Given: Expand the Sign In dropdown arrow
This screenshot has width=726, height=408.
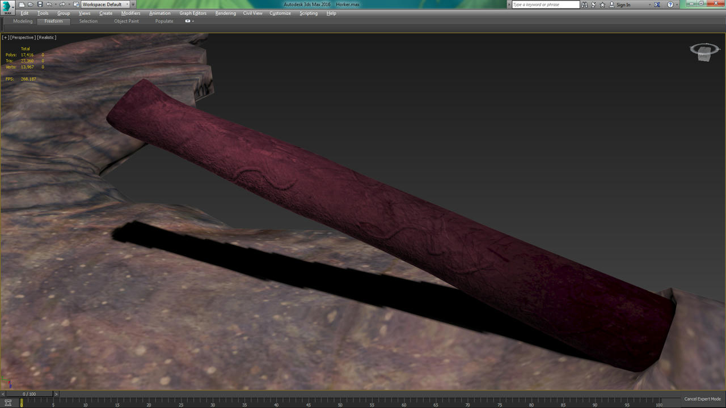Looking at the screenshot, I should click(649, 5).
